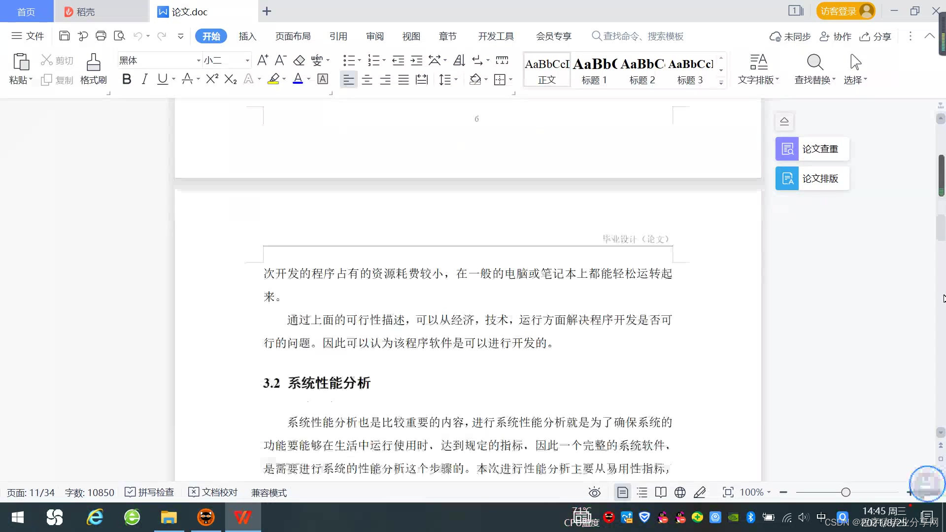This screenshot has width=946, height=532.
Task: Apply bold formatting with B icon
Action: click(x=127, y=79)
